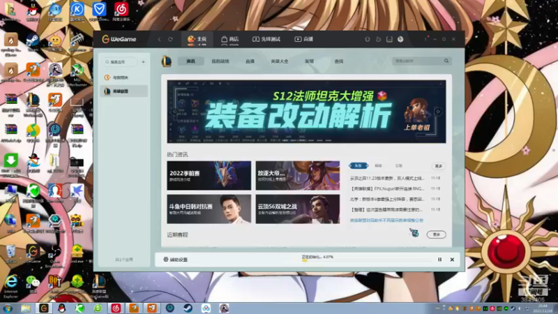
Task: Switch to the sub-nav 直播 tab
Action: (x=250, y=61)
